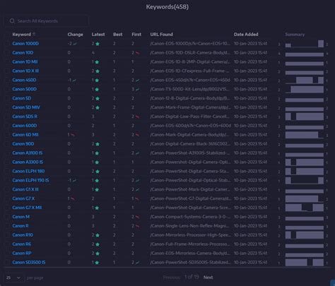The height and width of the screenshot is (286, 335).
Task: Tick the checkbox for Canon 600D row
Action: [x=7, y=126]
